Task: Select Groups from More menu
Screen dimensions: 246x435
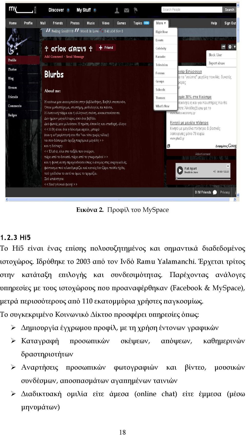Action: [165, 81]
